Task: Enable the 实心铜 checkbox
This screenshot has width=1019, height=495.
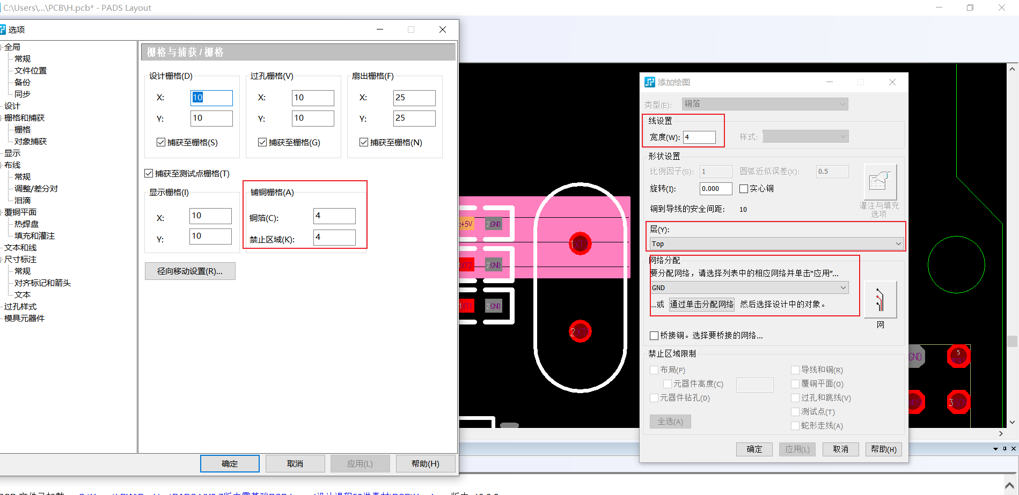Action: [744, 188]
